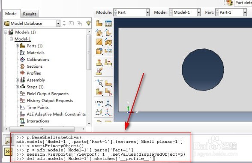This screenshot has width=252, height=163.
Task: Open the Module dropdown showing Part
Action: click(147, 12)
